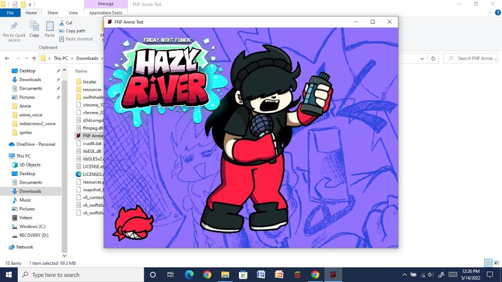Open Microsoft Store taskbar icon

click(x=243, y=275)
